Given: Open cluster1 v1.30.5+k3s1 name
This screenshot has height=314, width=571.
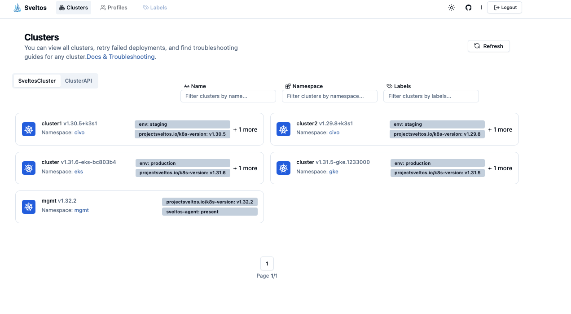Looking at the screenshot, I should point(70,124).
